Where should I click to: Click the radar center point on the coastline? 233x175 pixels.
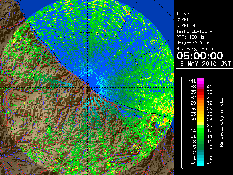(88, 87)
